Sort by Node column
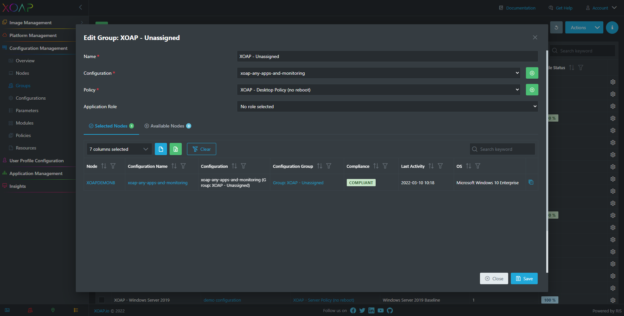Screen dimensions: 624x316 tap(104, 166)
